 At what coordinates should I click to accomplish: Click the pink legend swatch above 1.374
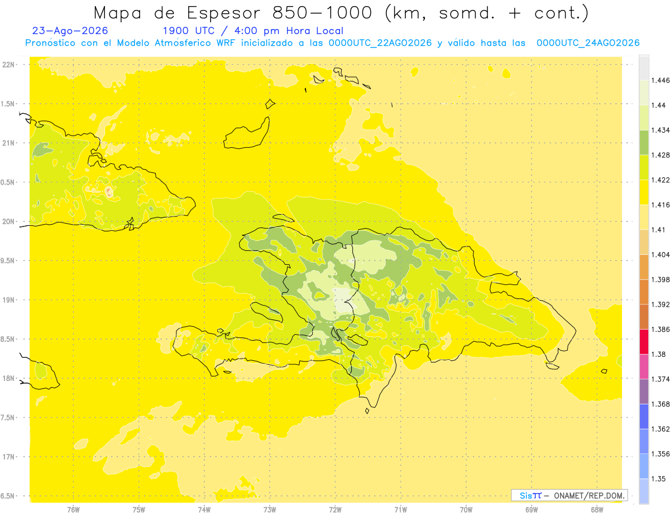[x=644, y=366]
